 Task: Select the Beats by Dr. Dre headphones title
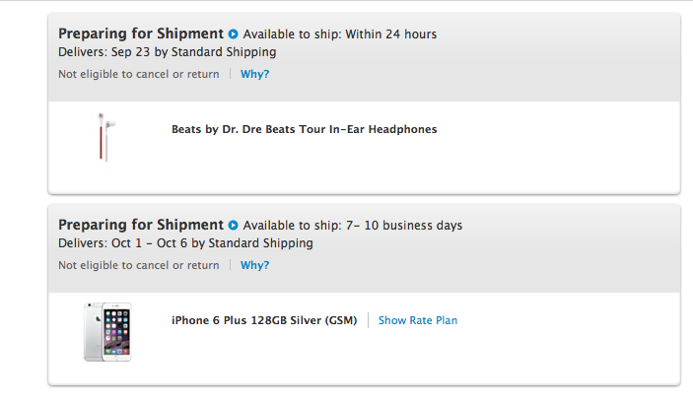(304, 129)
